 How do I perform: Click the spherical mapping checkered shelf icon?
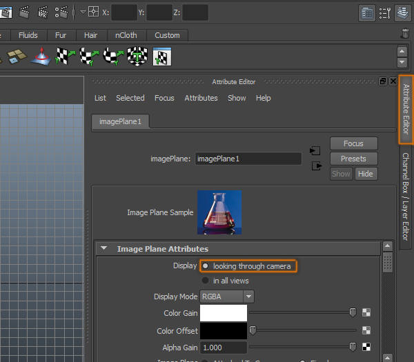pos(113,57)
